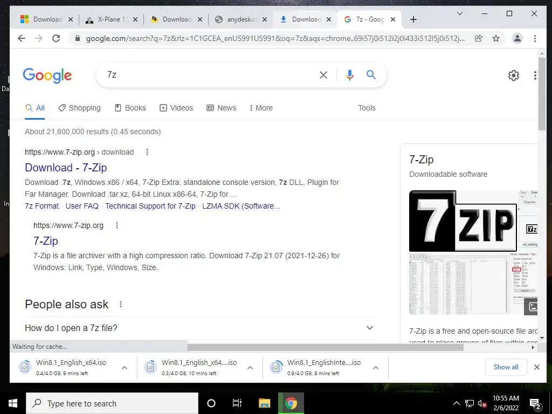Open Google settings gear icon
Viewport: 552px width, 414px height.
click(x=514, y=75)
